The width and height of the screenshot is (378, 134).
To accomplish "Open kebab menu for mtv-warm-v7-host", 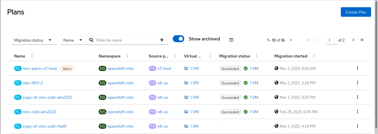I will pyautogui.click(x=357, y=68).
